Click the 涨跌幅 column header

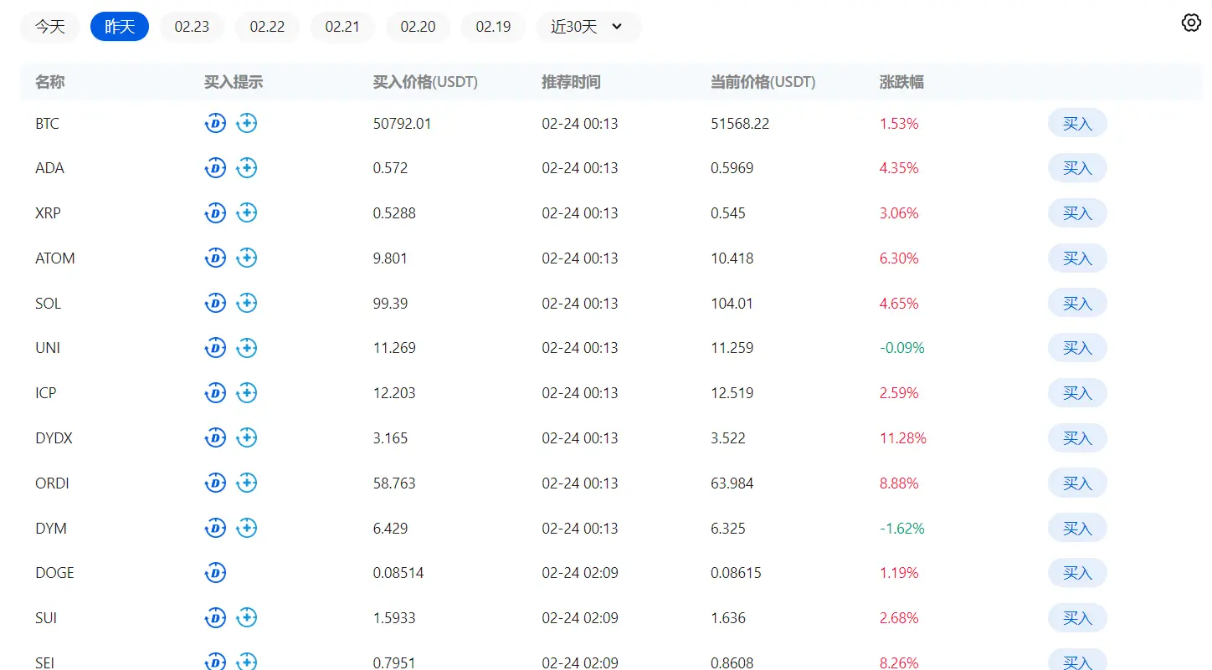pyautogui.click(x=901, y=82)
